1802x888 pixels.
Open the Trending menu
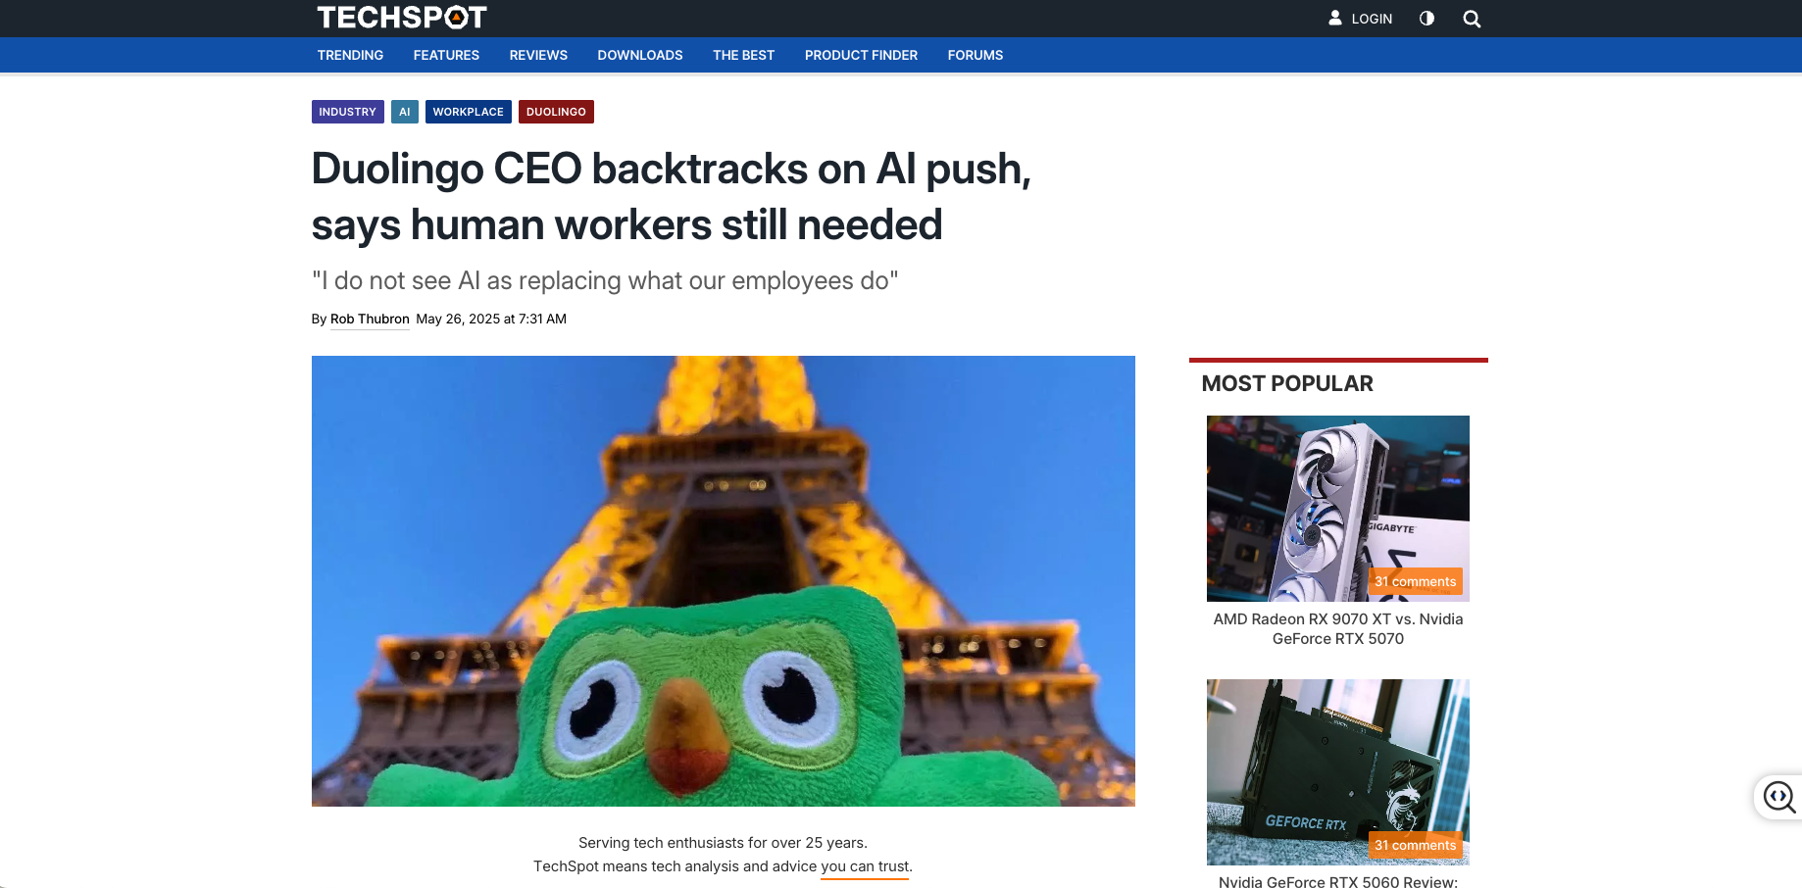350,55
